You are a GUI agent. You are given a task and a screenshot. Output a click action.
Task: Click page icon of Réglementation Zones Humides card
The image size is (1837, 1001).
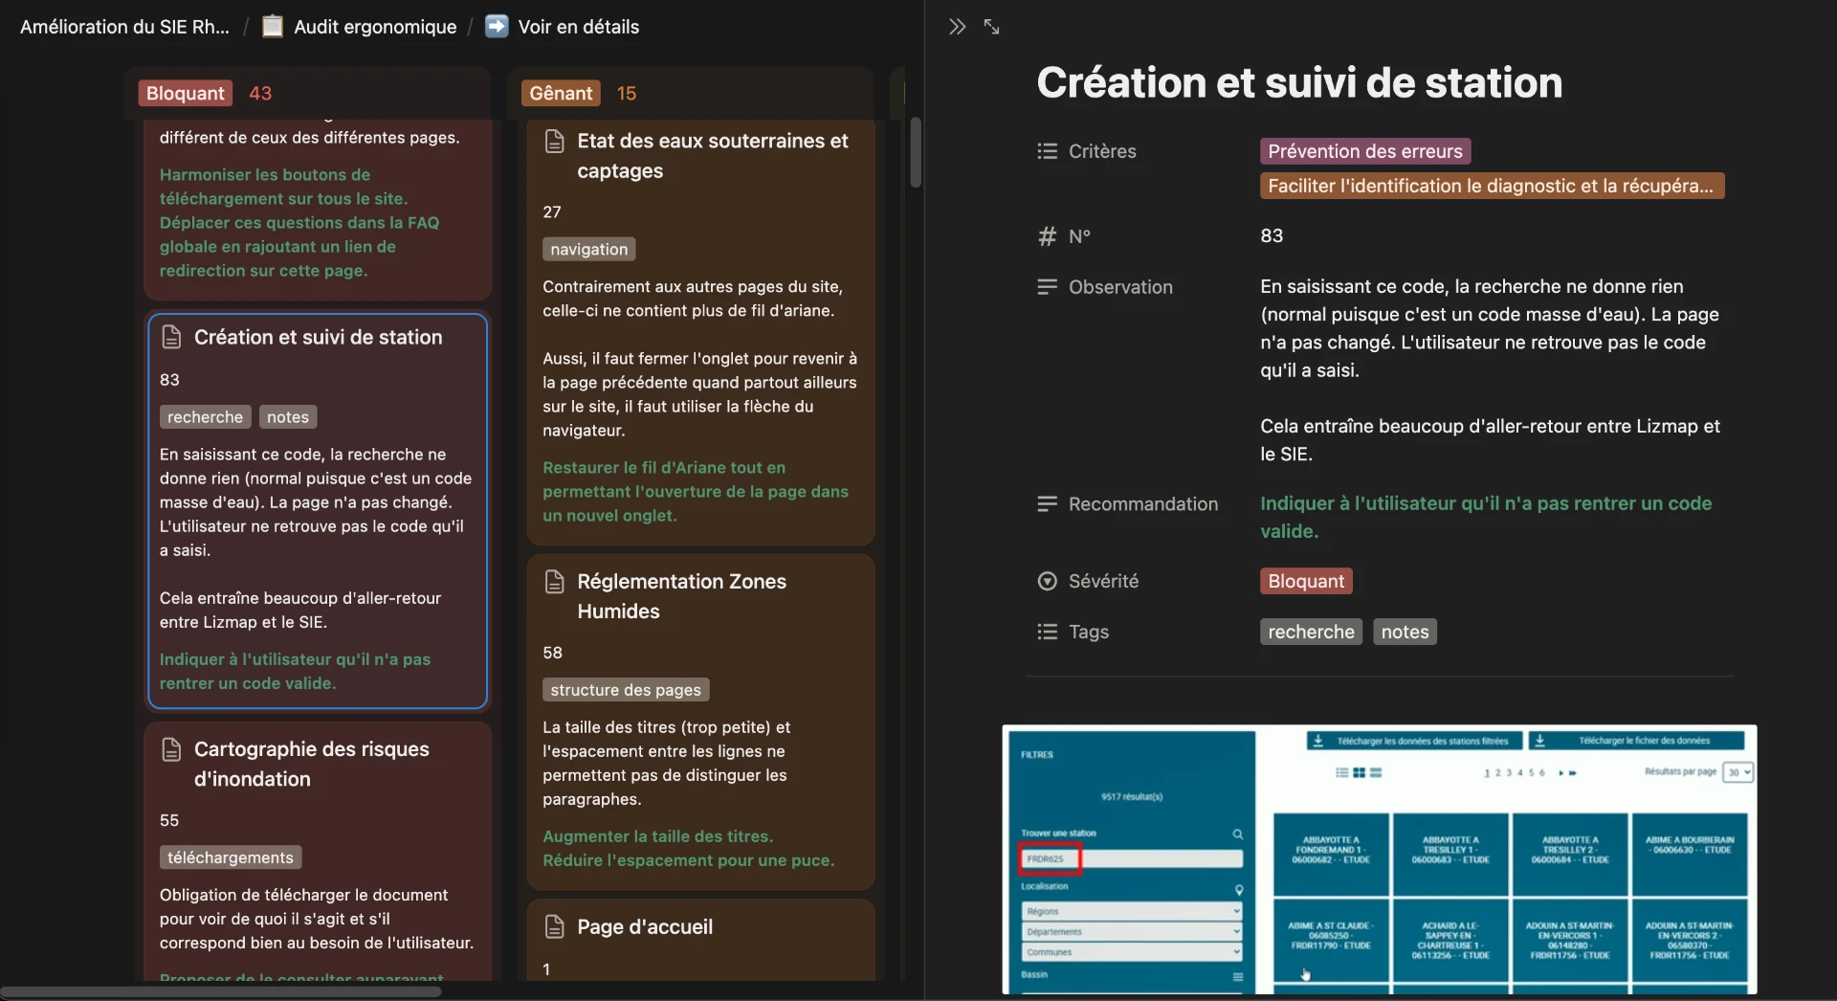554,582
